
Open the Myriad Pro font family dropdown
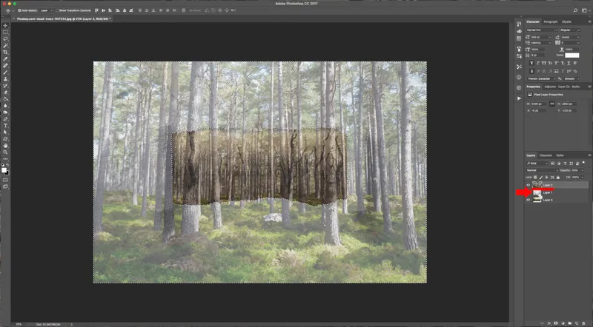pos(542,30)
